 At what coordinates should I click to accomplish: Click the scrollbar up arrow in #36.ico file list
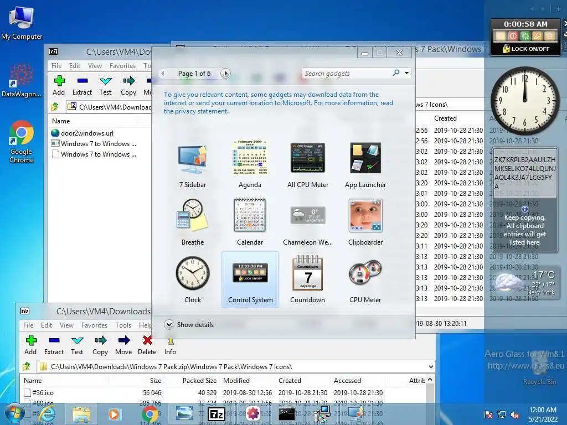pyautogui.click(x=430, y=380)
